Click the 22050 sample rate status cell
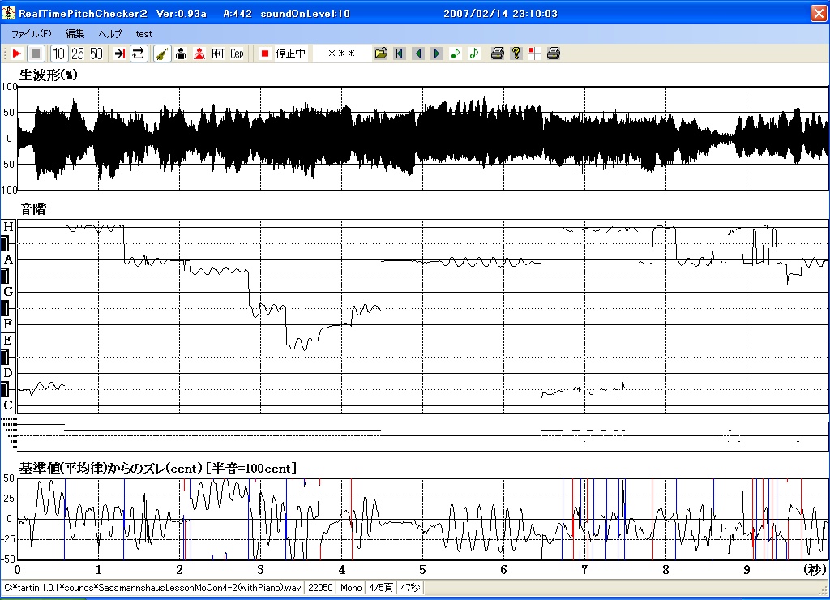The height and width of the screenshot is (600, 830). (x=320, y=588)
